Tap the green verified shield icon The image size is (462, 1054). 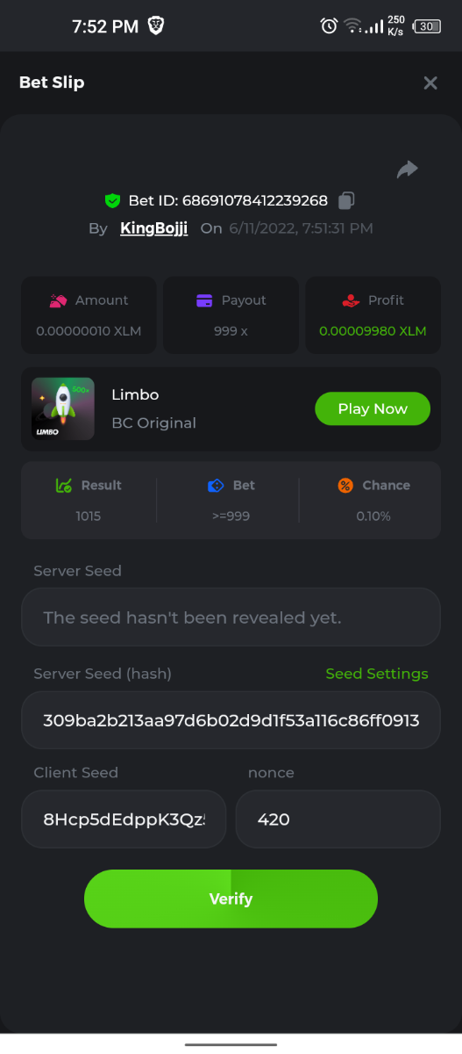pos(112,200)
